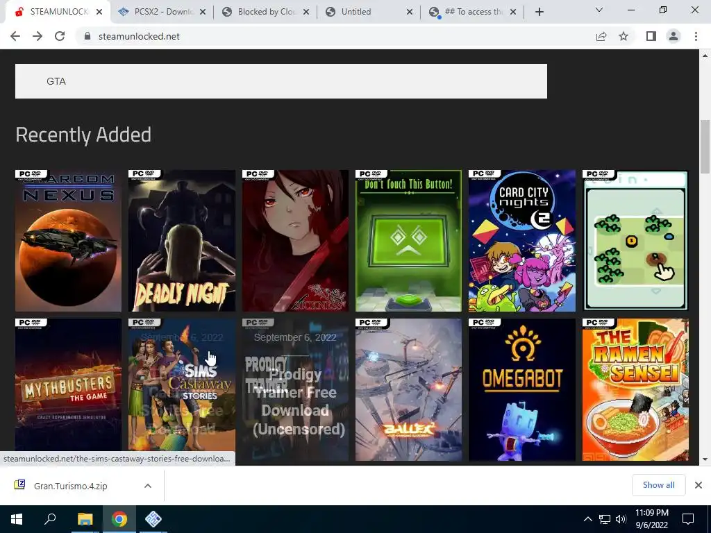
Task: Close the downloads bar
Action: 699,485
